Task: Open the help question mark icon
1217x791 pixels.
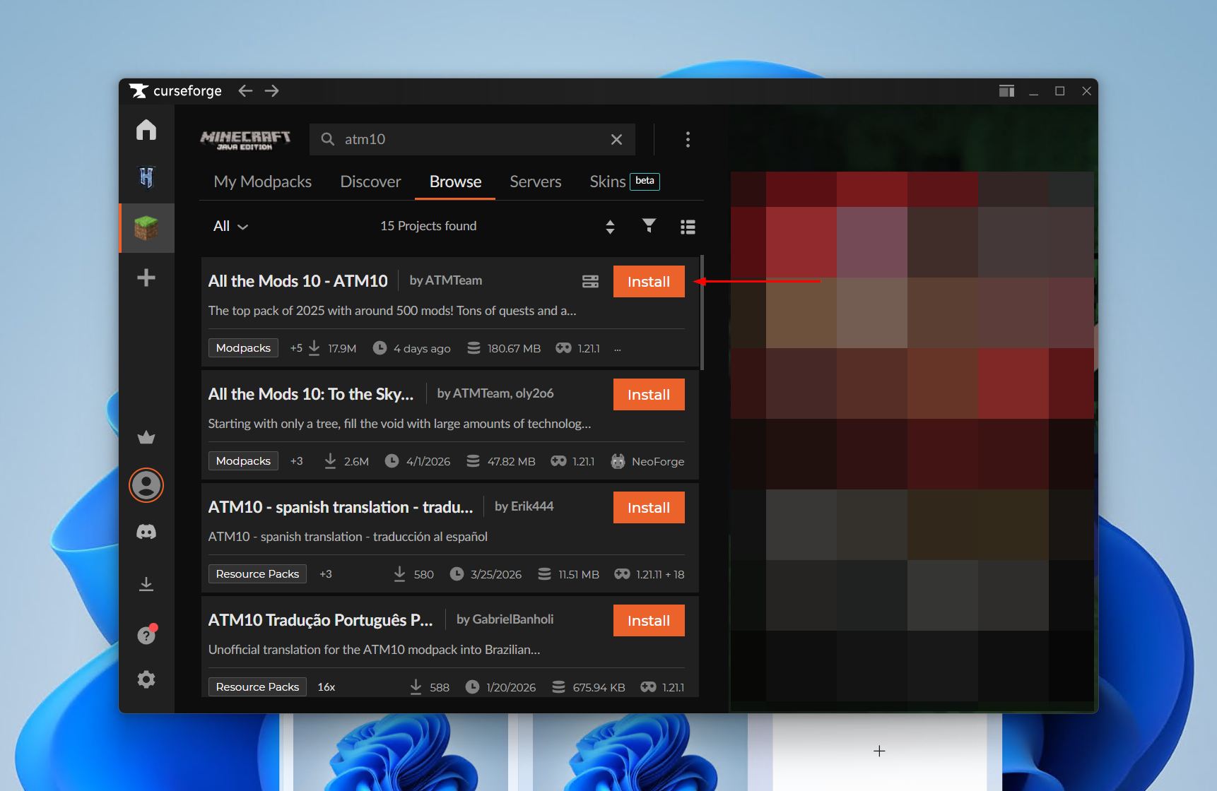Action: pyautogui.click(x=146, y=635)
